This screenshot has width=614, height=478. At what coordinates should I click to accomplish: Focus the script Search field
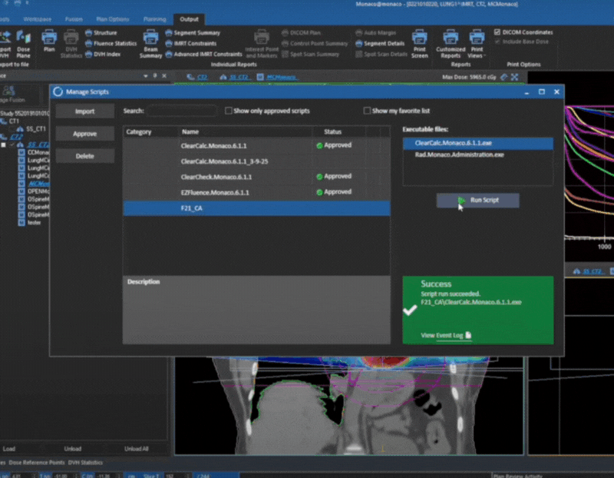pyautogui.click(x=181, y=111)
